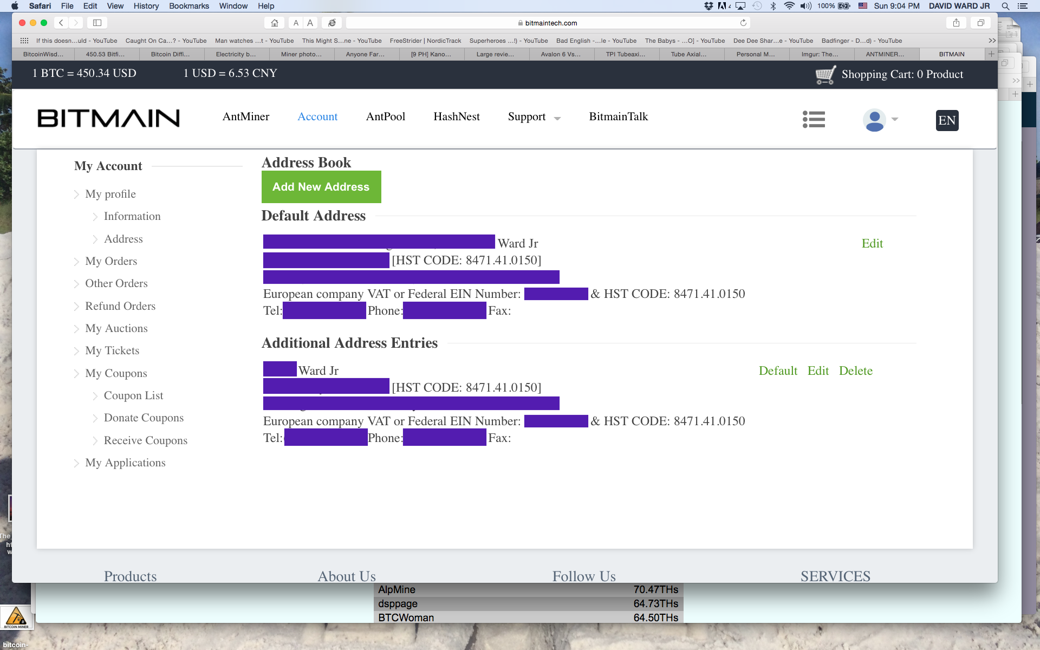
Task: Expand My Orders arrow in sidebar
Action: pos(76,262)
